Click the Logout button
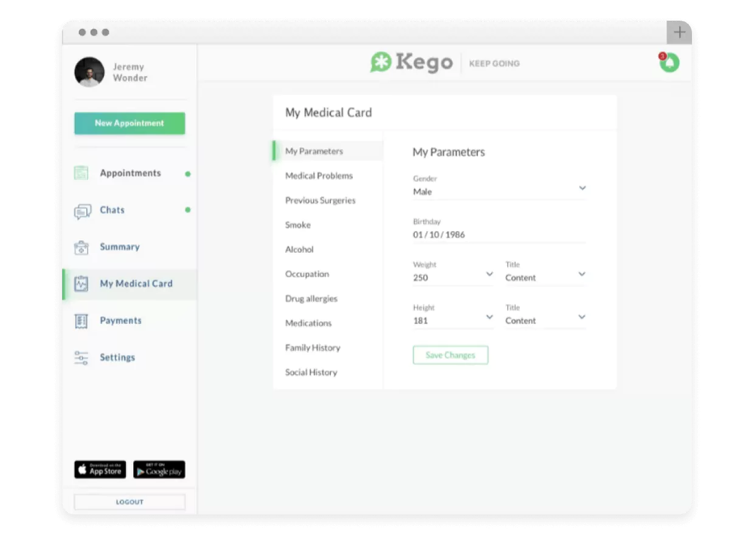Image resolution: width=754 pixels, height=535 pixels. click(130, 502)
